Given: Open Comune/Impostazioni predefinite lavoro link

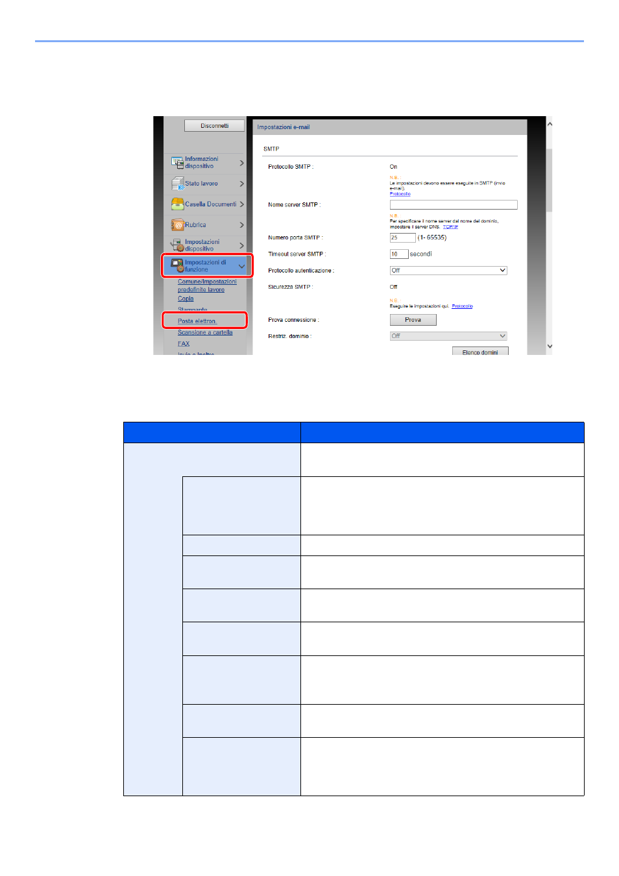Looking at the screenshot, I should 207,286.
